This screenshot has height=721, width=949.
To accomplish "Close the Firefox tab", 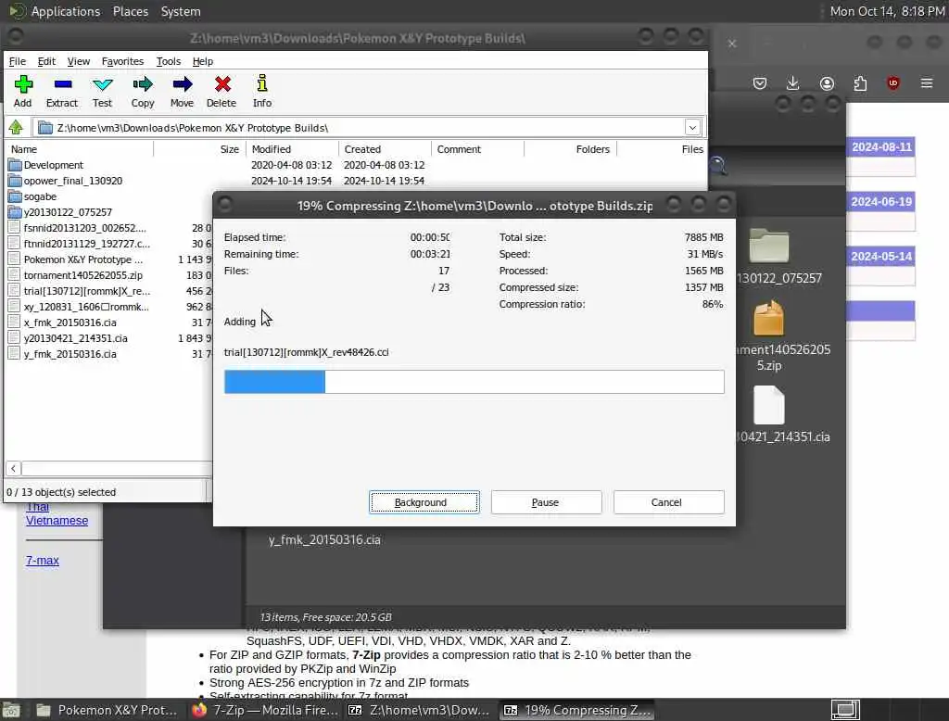I will coord(732,44).
